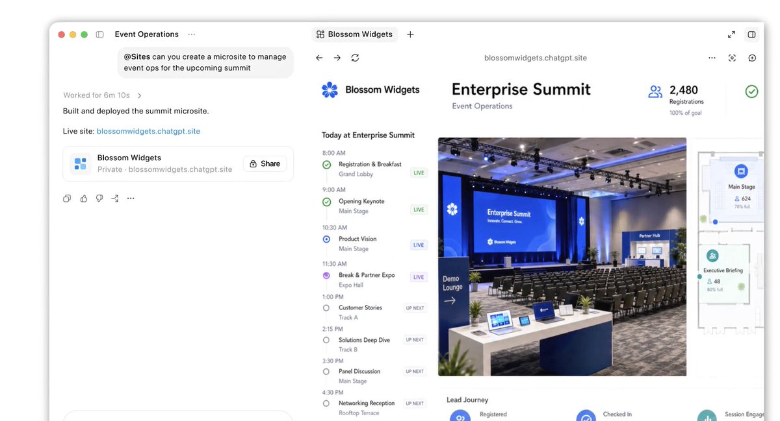Select the Solutions Deep Dive item
780x421 pixels.
click(x=374, y=344)
